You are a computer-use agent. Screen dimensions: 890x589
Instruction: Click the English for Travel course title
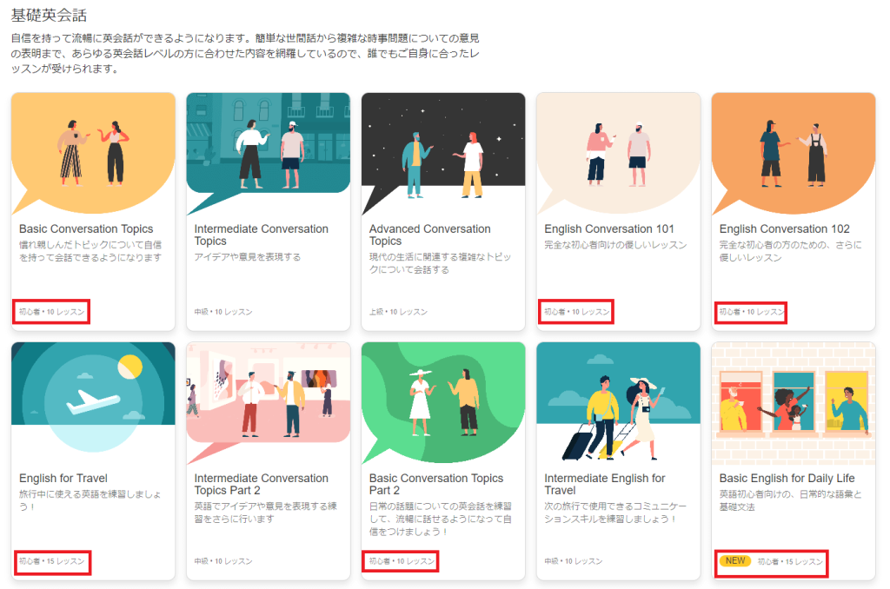pyautogui.click(x=63, y=479)
